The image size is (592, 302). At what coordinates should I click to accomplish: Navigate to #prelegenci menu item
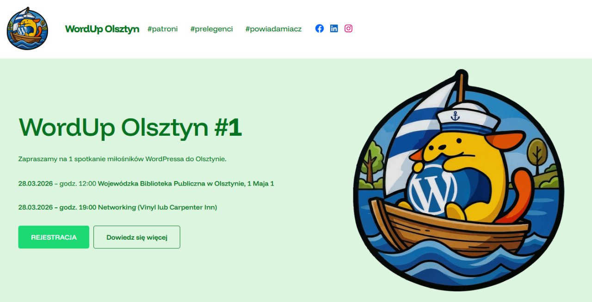click(x=211, y=29)
